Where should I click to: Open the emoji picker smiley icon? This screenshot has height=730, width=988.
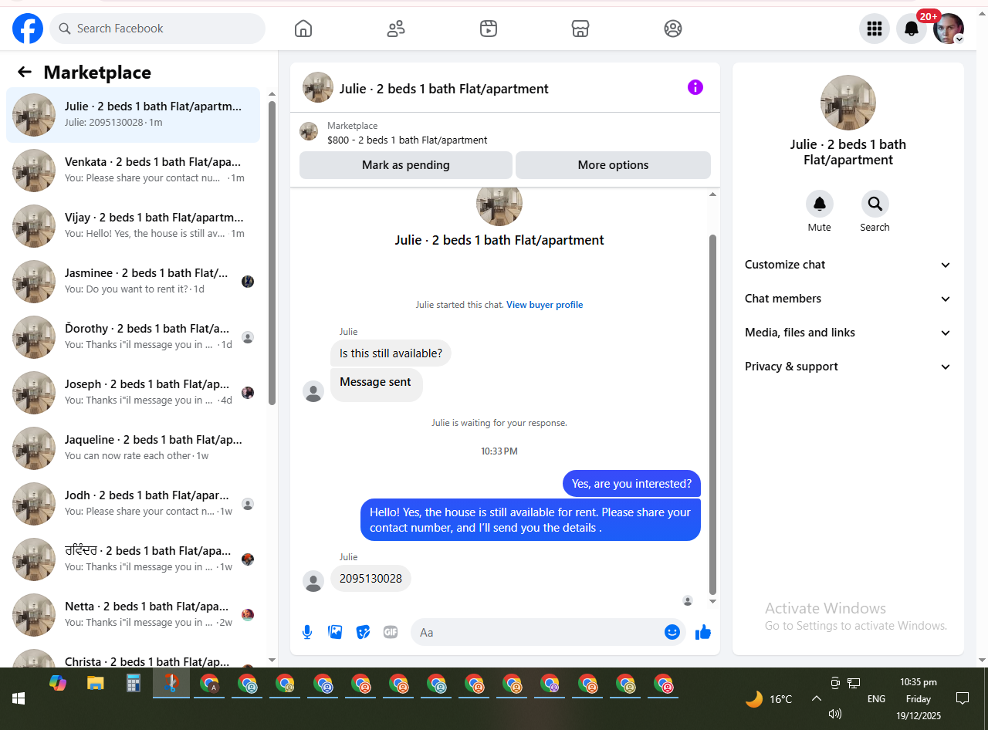672,632
